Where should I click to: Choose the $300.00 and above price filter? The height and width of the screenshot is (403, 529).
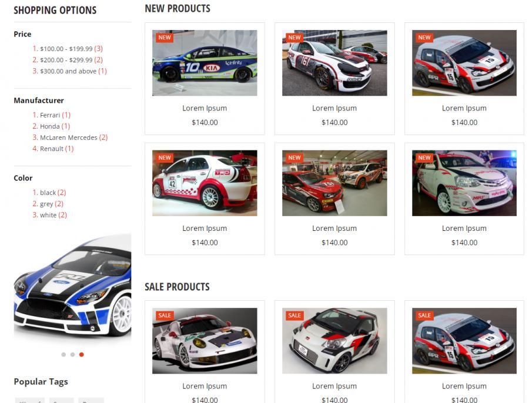click(68, 71)
